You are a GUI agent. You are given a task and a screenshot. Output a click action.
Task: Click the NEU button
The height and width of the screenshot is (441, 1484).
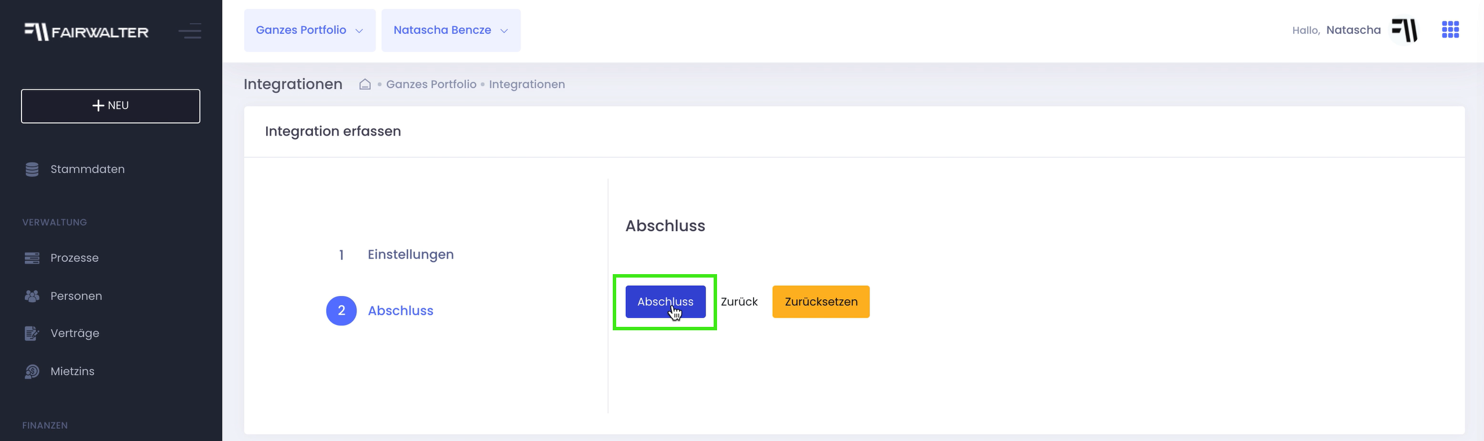[111, 106]
